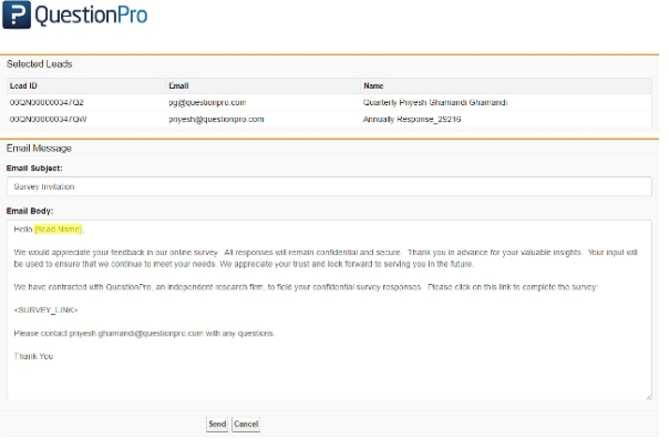Screen dimensions: 669x448
Task: Click the QuestionPro logo
Action: tap(75, 15)
